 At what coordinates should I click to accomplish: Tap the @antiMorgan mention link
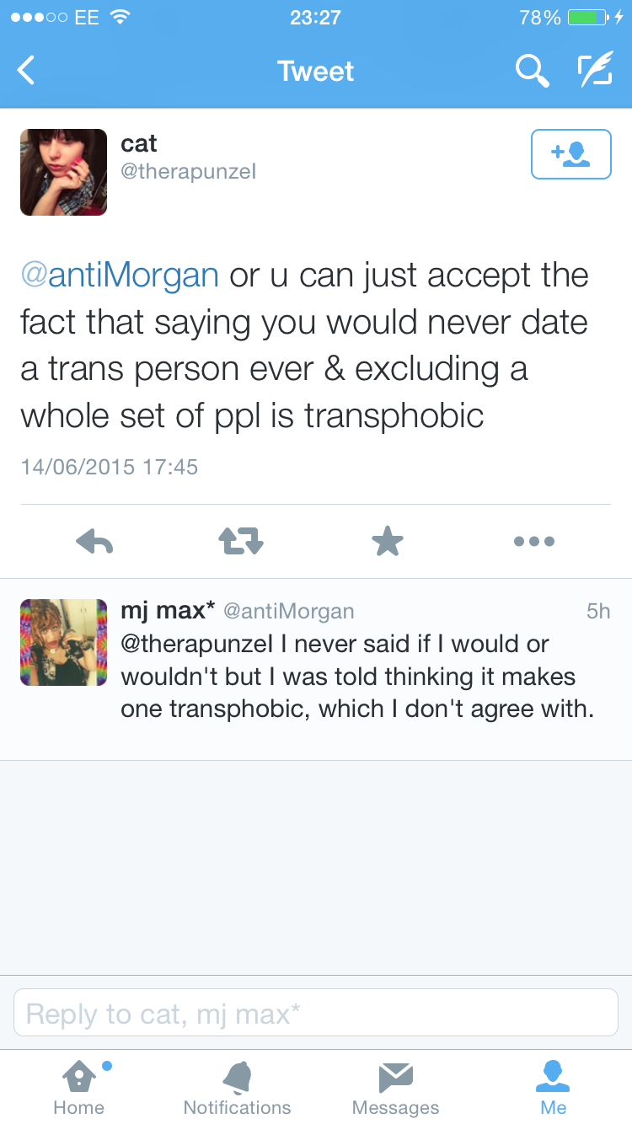120,276
